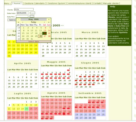Go to previous month in date picker
136x122 pixels.
[x=23, y=22]
